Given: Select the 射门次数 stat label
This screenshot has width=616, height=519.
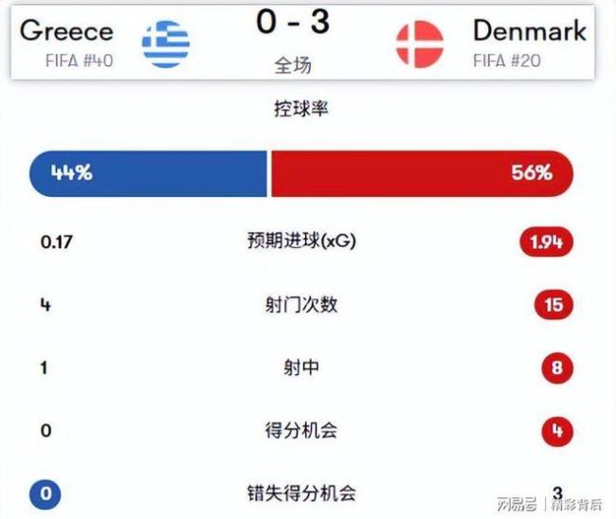Looking at the screenshot, I should (300, 305).
